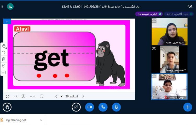The height and width of the screenshot is (125, 196).
Task: Open the three-dot options menu
Action: 2,6
